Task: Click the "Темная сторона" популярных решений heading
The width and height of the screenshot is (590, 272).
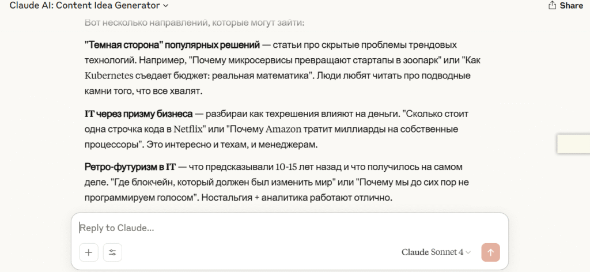Action: [x=172, y=45]
